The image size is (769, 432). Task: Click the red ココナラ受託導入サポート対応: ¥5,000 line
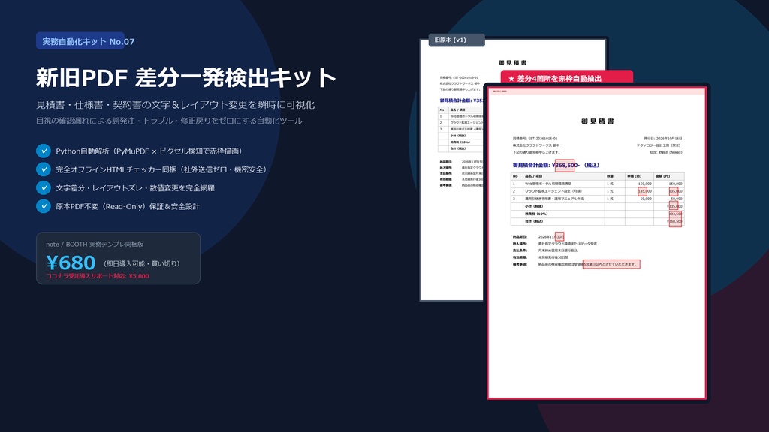(98, 276)
